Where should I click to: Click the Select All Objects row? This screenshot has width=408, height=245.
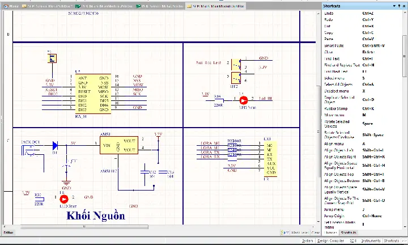[x=362, y=85]
